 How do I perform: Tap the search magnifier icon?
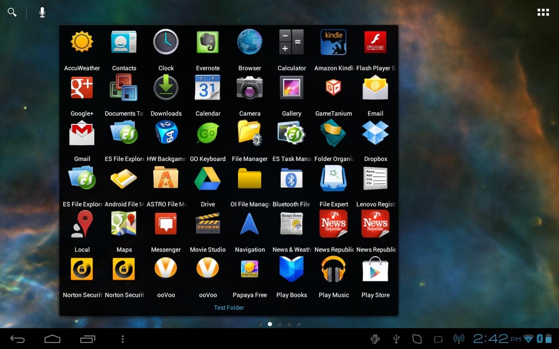[12, 13]
